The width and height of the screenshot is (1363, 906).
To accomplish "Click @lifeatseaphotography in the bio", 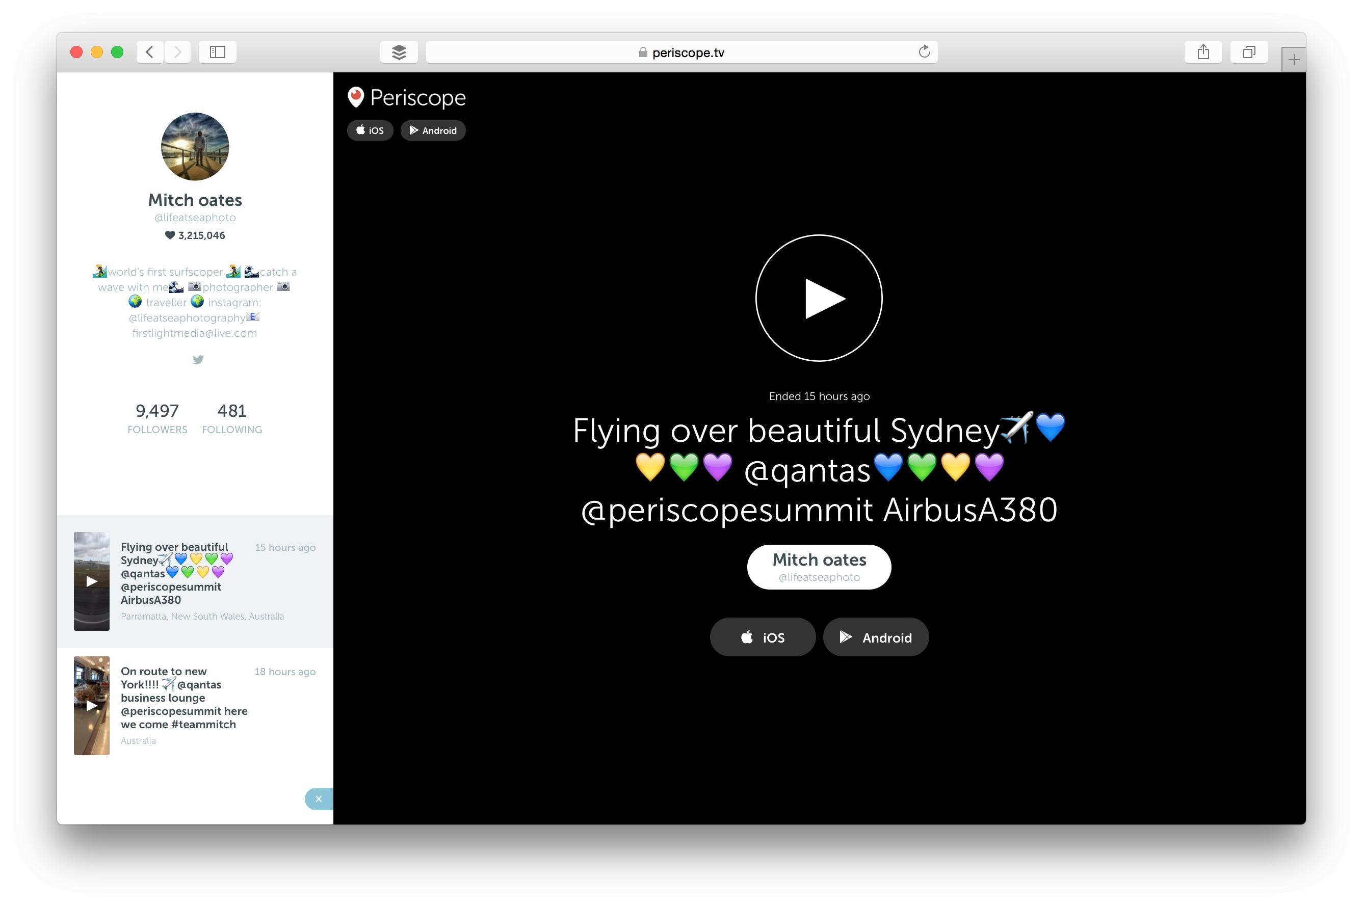I will click(187, 318).
